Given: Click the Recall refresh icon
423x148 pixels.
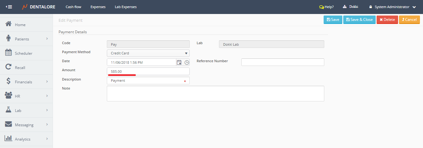Looking at the screenshot, I should tap(9, 67).
